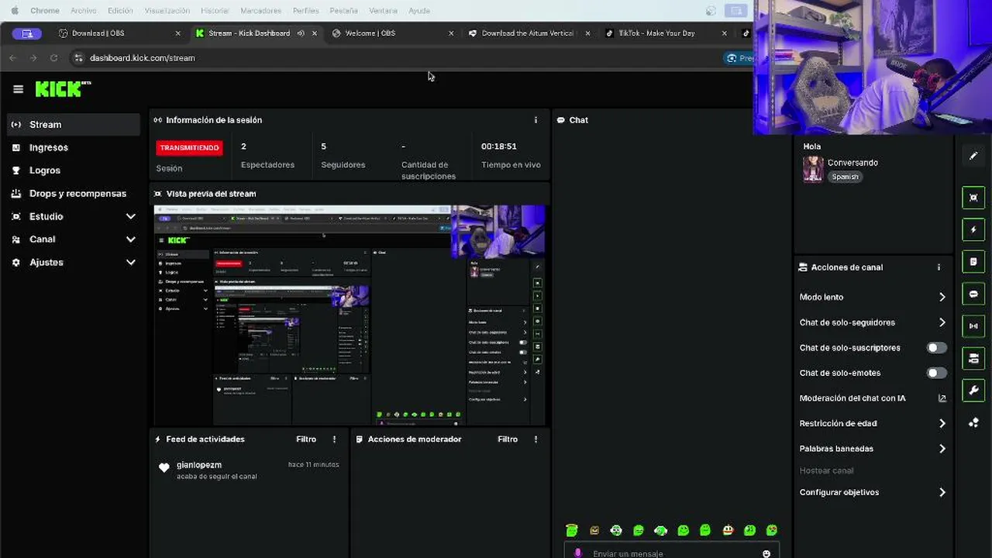This screenshot has height=558, width=992.
Task: Expand the Canal sidebar chevron
Action: pyautogui.click(x=130, y=239)
